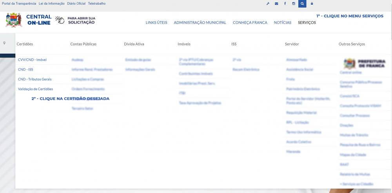Viewport: 392px width, 193px height.
Task: Open Contribuintes Imóveis link
Action: click(x=196, y=74)
